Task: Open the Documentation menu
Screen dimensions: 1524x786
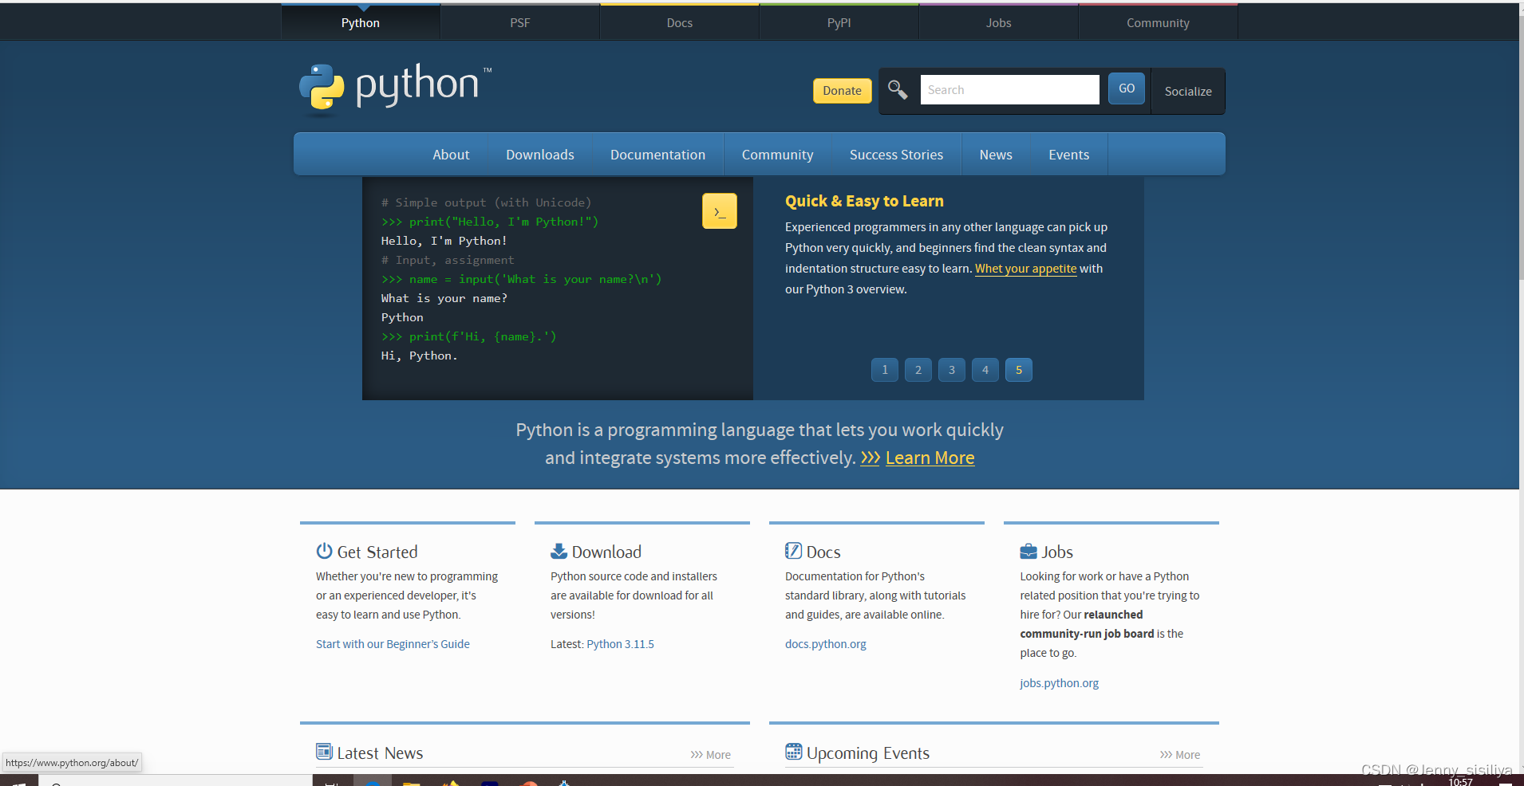Action: (658, 155)
